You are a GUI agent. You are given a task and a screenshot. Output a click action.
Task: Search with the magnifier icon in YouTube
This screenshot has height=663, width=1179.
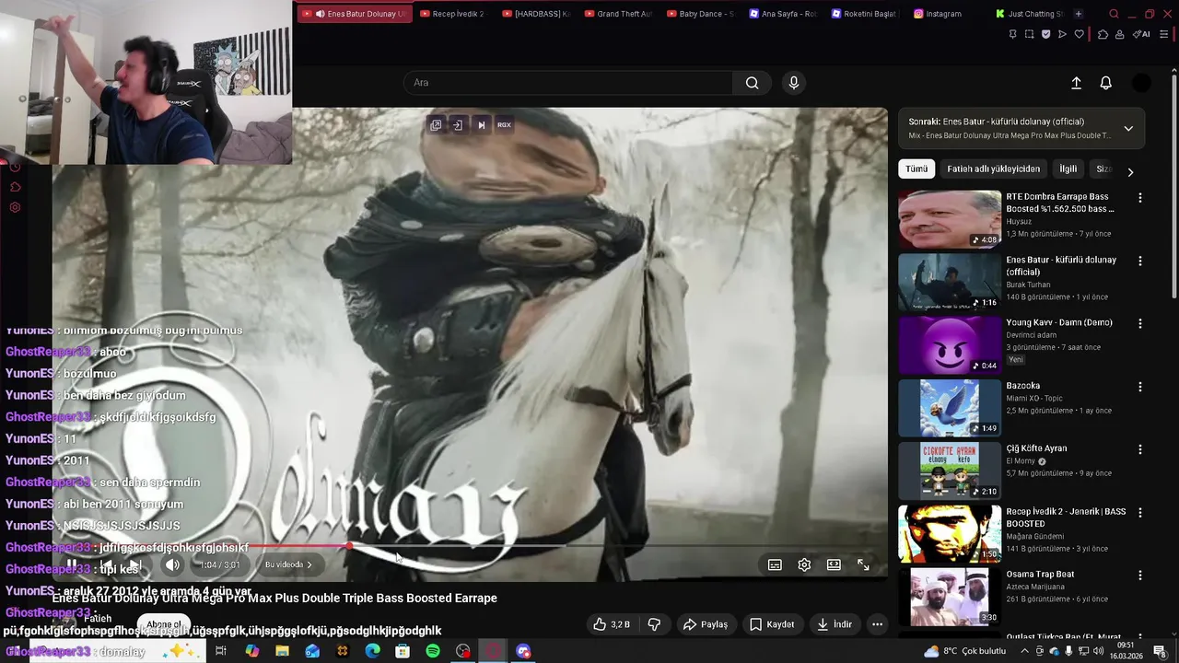pyautogui.click(x=753, y=83)
